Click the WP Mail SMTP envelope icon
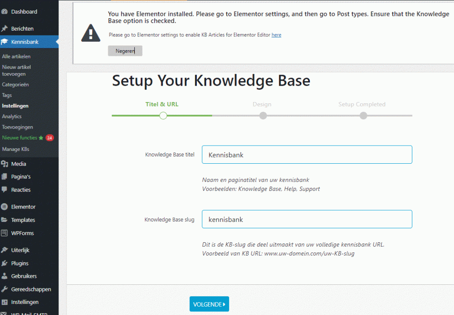The height and width of the screenshot is (315, 454). click(4, 313)
